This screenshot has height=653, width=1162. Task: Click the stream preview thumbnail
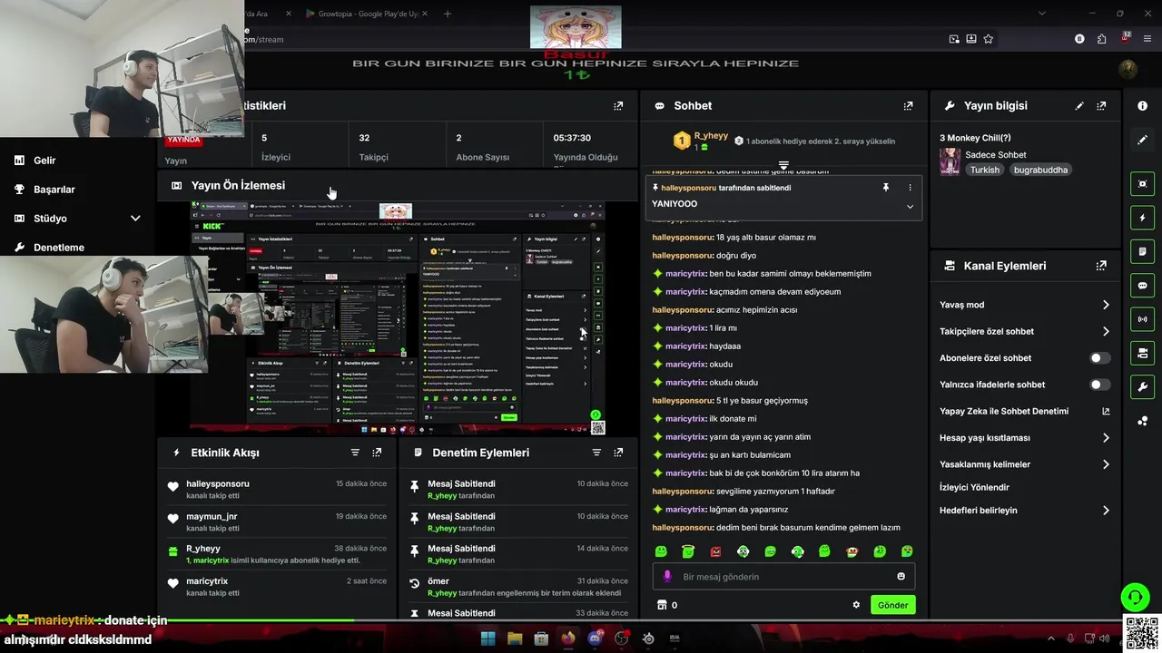pyautogui.click(x=398, y=317)
